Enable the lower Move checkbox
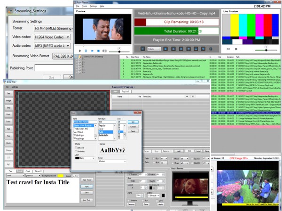 172,163
